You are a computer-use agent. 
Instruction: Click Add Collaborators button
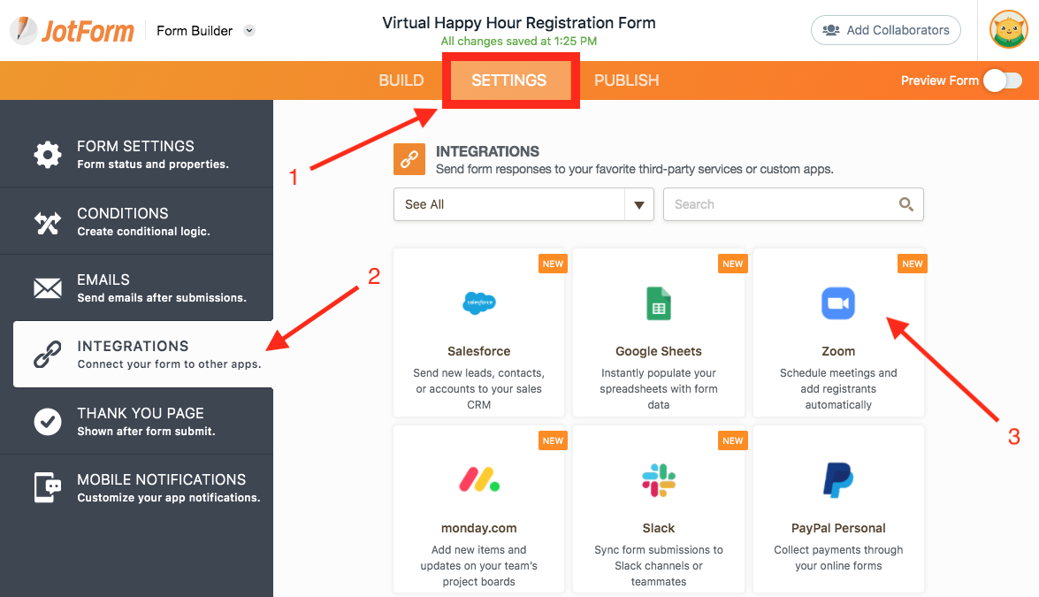coord(886,30)
